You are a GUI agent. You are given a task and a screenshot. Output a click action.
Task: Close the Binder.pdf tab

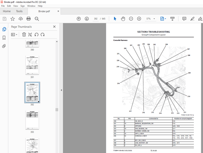click(x=58, y=11)
